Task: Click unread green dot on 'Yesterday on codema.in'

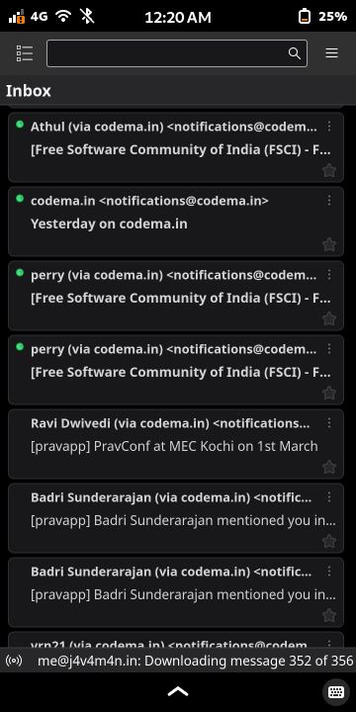Action: click(20, 198)
